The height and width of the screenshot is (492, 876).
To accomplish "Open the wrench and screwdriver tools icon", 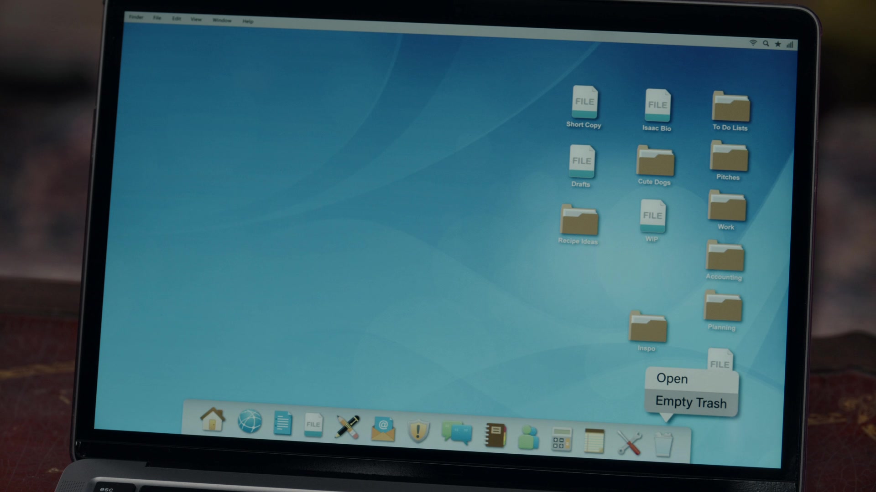I will [x=630, y=443].
